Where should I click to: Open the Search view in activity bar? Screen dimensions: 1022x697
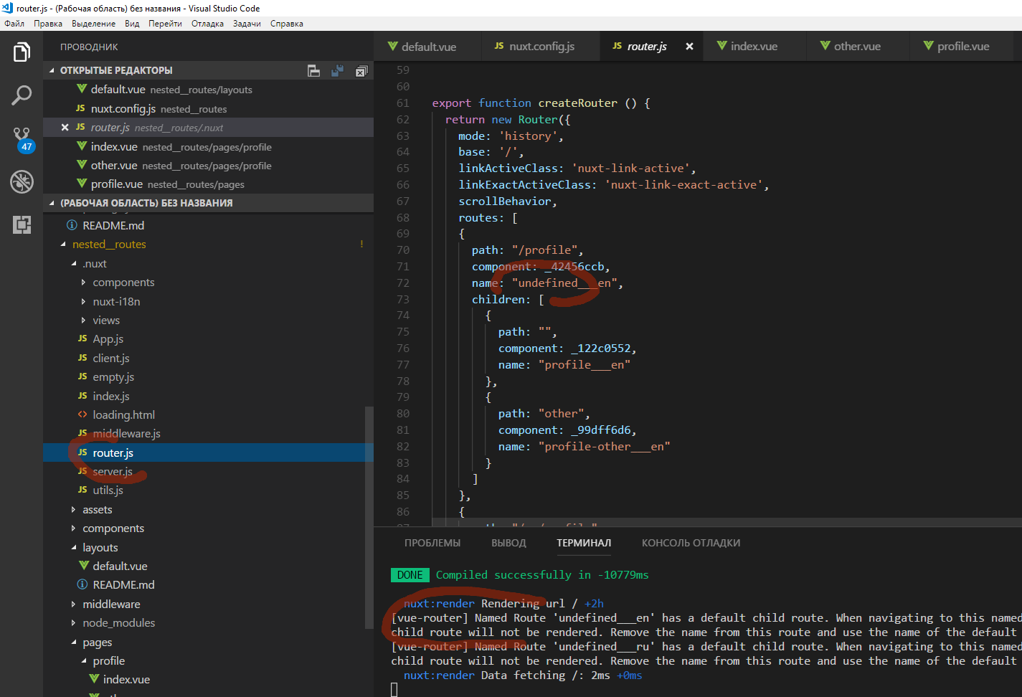[22, 95]
